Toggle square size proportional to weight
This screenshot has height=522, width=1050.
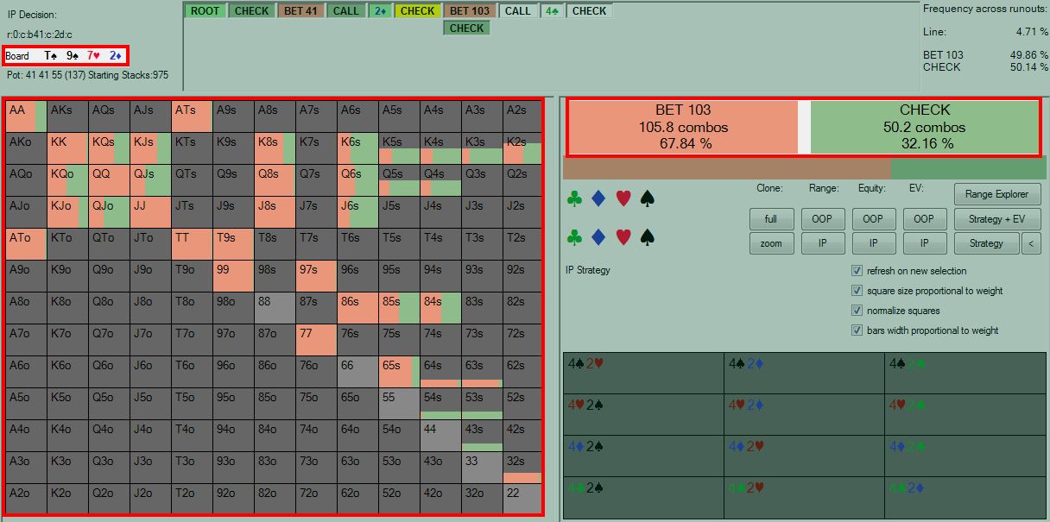[857, 291]
